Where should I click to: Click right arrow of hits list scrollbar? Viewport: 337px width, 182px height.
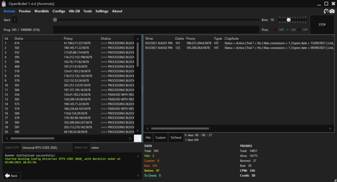coord(330,128)
